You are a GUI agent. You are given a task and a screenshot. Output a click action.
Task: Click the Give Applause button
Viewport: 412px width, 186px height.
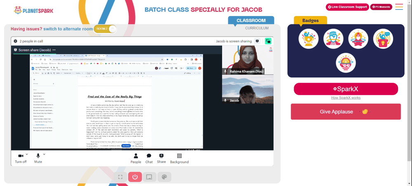coord(346,112)
